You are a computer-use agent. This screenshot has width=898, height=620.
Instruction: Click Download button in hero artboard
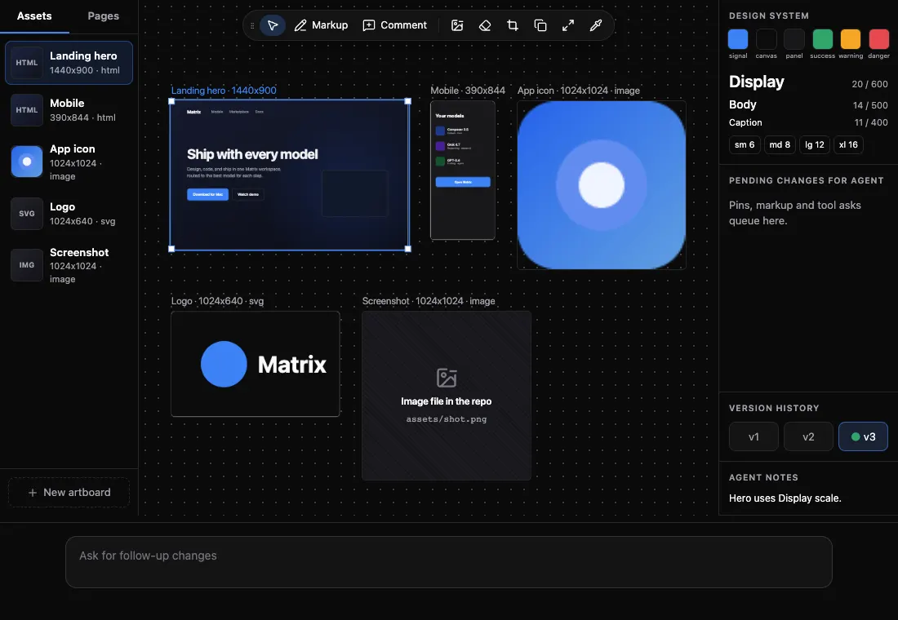tap(208, 195)
